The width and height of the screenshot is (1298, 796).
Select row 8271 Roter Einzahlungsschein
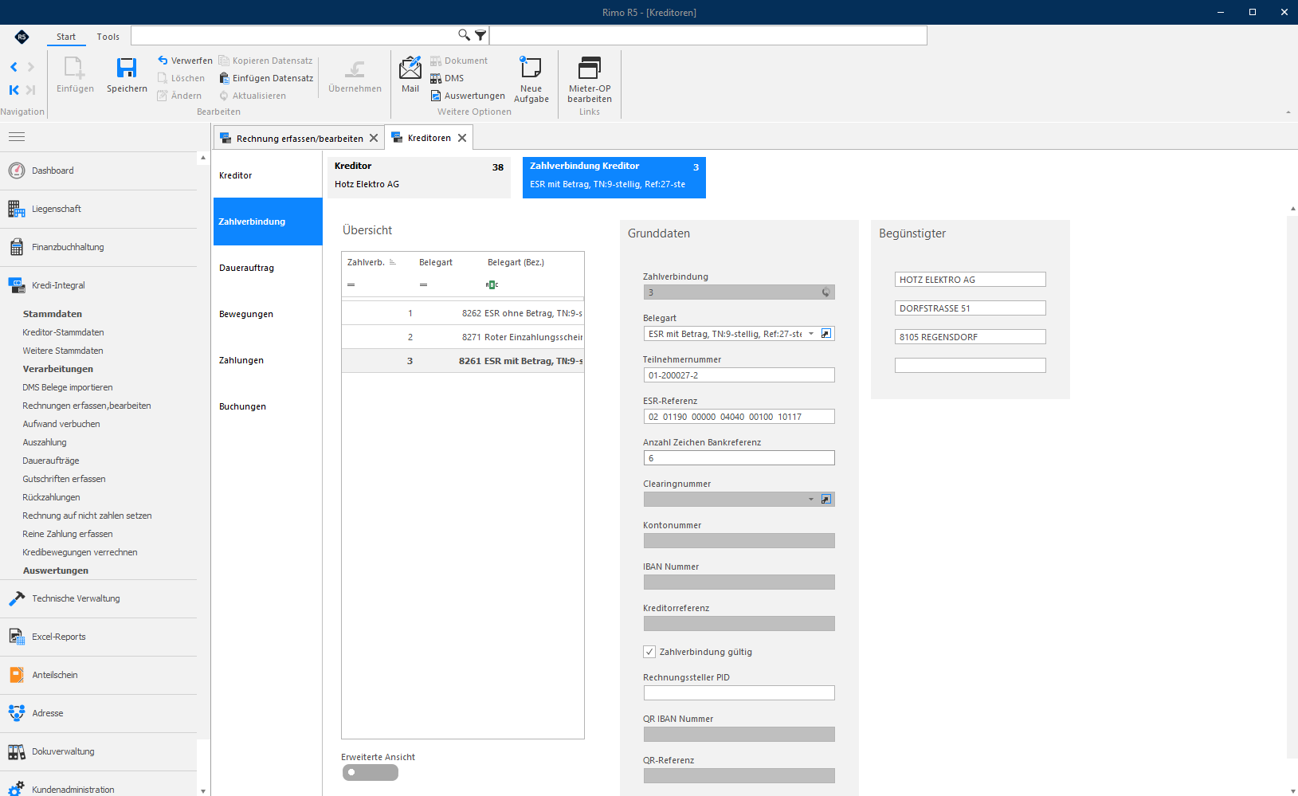coord(463,337)
